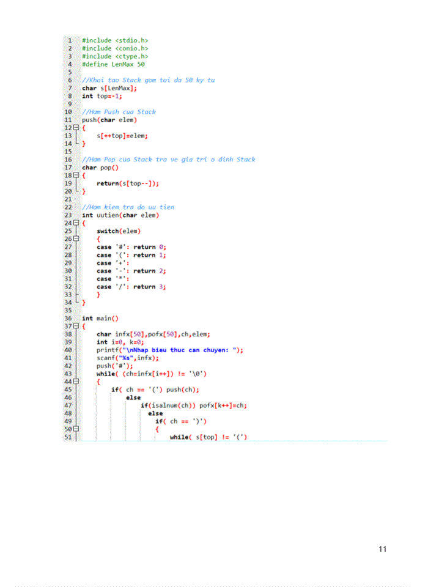This screenshot has height=587, width=428.
Task: Collapse the while loop fold at line 44
Action: (76, 382)
